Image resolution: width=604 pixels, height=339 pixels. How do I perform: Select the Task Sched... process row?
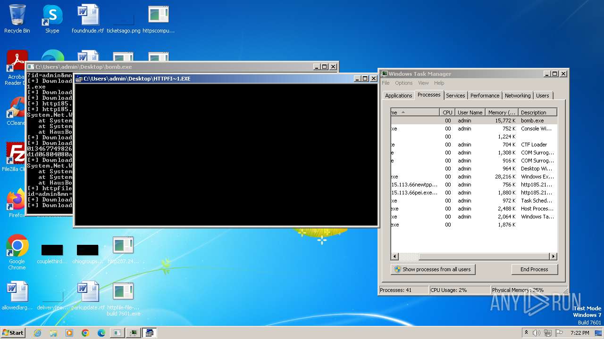[474, 201]
